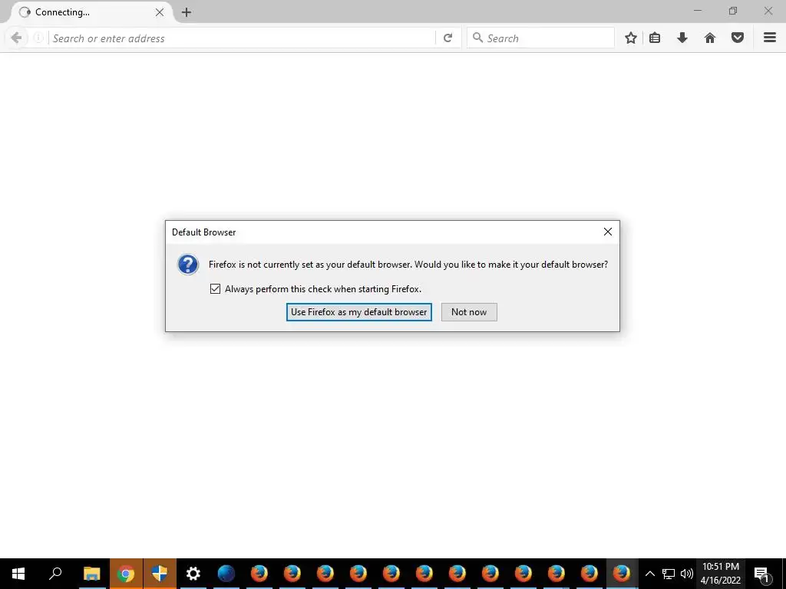Viewport: 786px width, 589px height.
Task: Open the volume control tray icon
Action: [x=686, y=574]
